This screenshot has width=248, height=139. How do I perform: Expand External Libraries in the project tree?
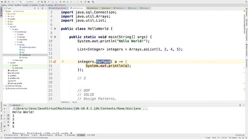coord(4,86)
